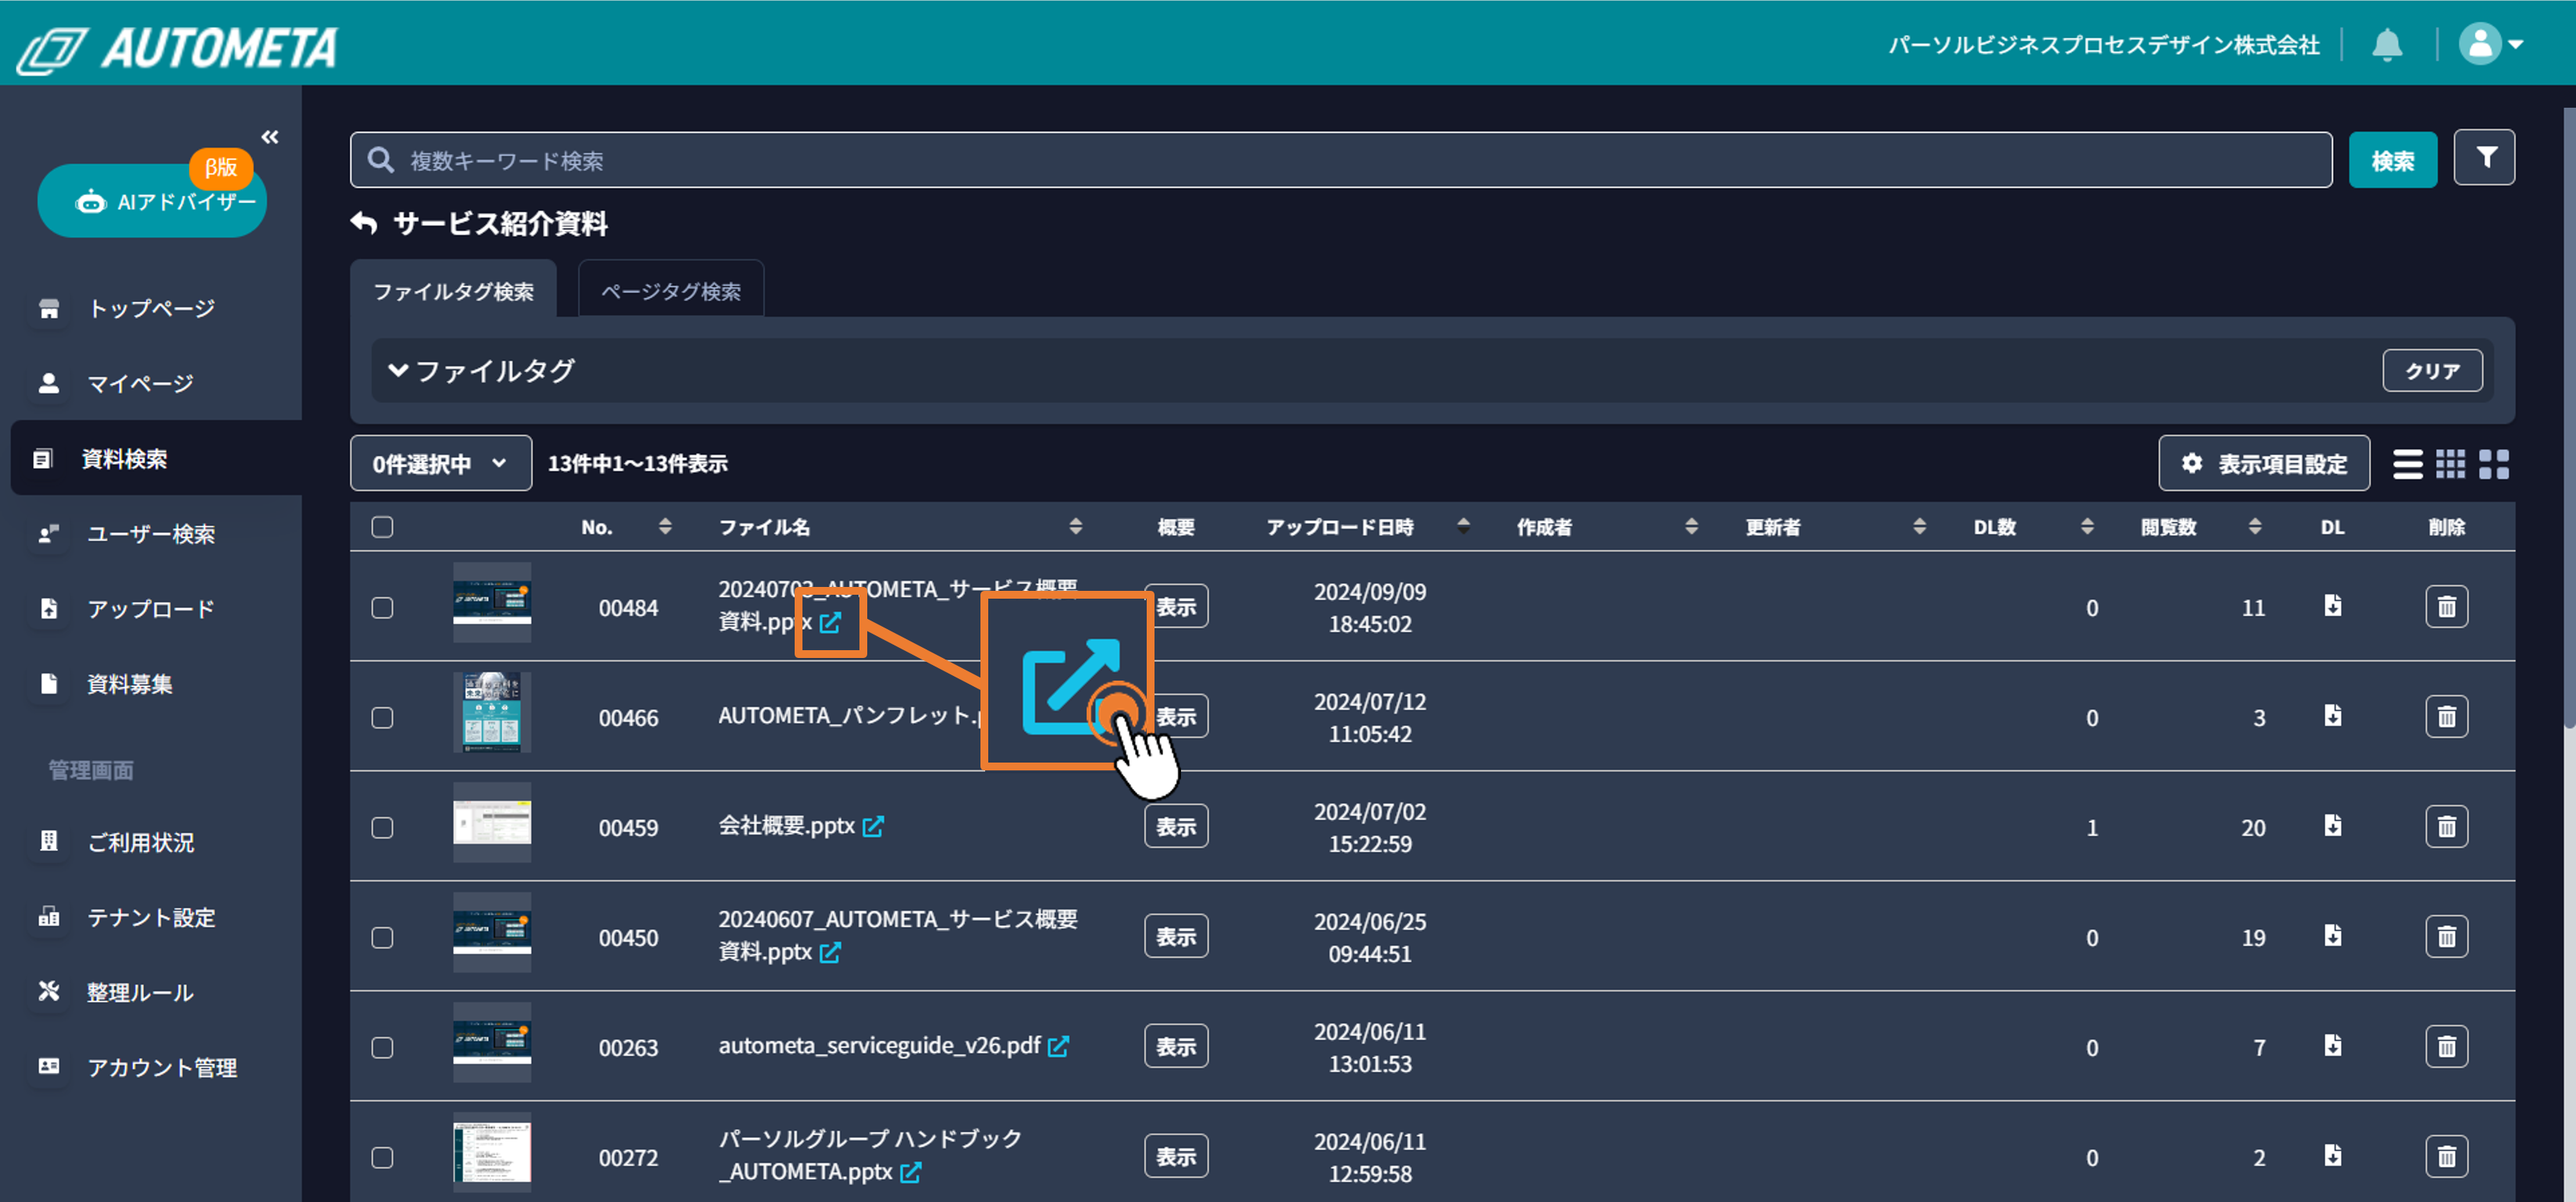This screenshot has width=2576, height=1202.
Task: Open thumbnail of file 00272
Action: pos(492,1152)
